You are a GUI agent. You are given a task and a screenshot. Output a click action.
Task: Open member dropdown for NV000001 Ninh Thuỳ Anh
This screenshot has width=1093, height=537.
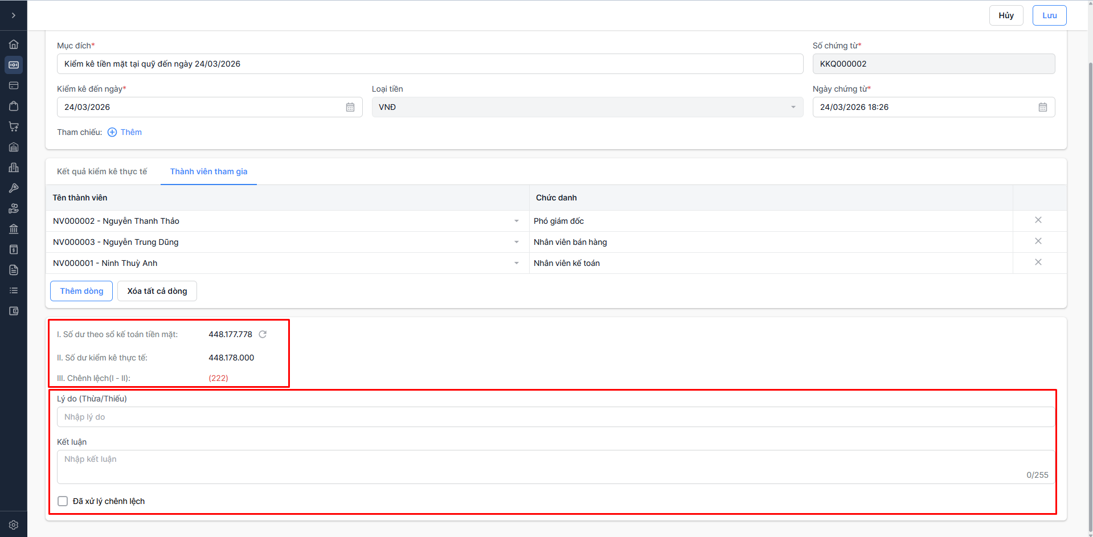tap(517, 263)
